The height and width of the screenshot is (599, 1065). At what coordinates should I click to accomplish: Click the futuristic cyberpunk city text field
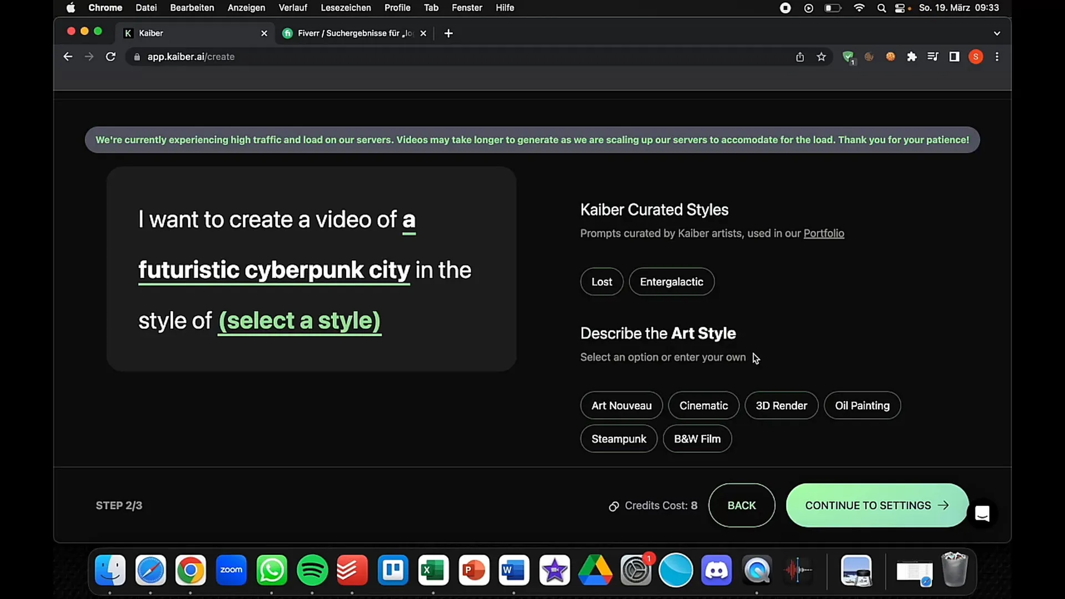(x=273, y=269)
